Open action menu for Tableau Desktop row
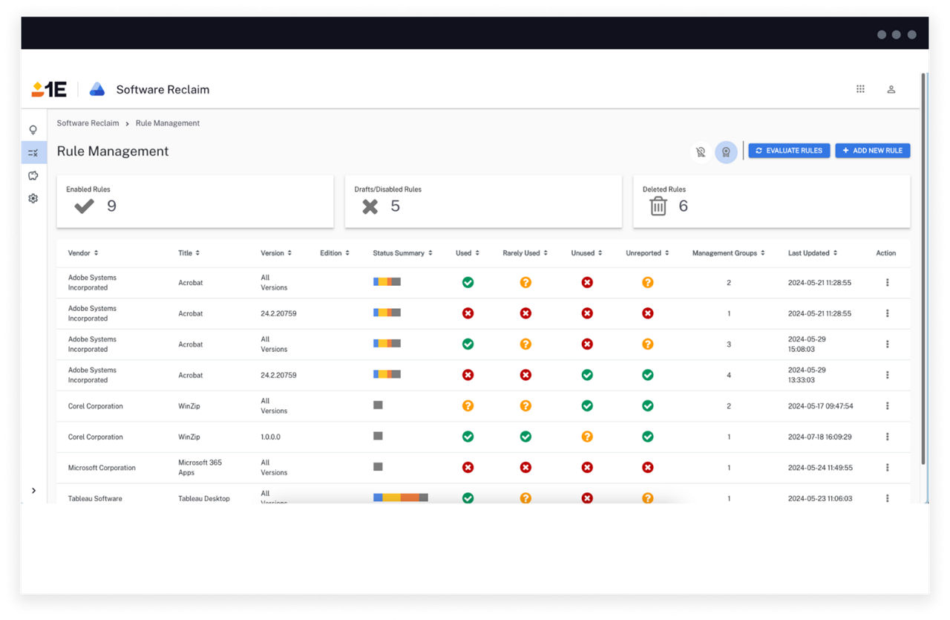The height and width of the screenshot is (620, 950). (887, 498)
